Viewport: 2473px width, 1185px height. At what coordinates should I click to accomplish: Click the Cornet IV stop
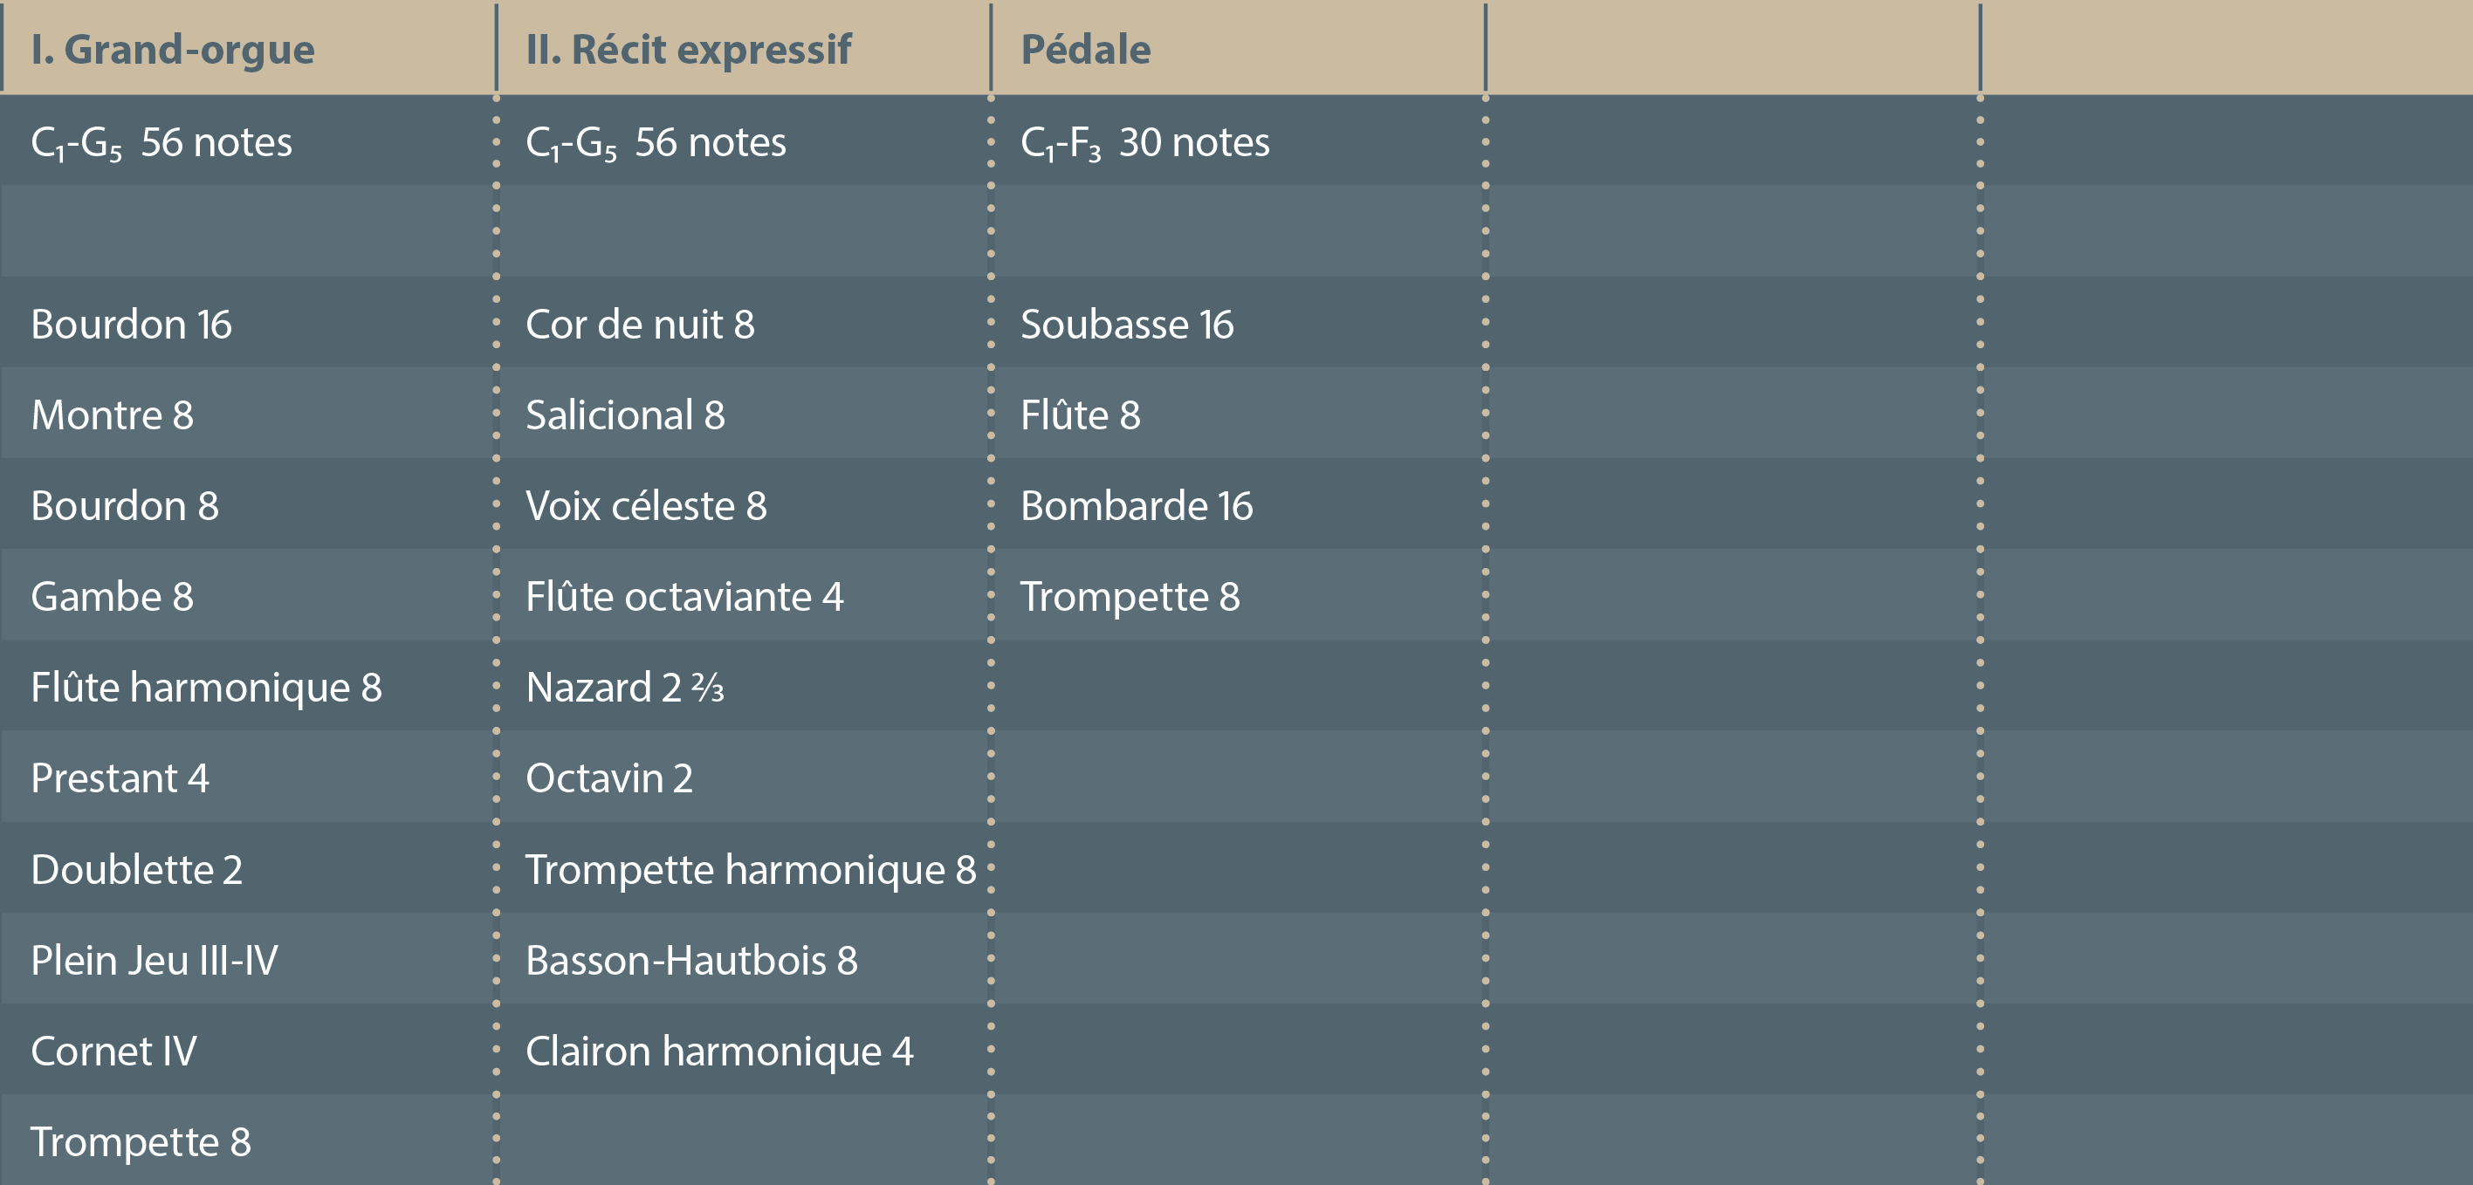[x=114, y=1051]
